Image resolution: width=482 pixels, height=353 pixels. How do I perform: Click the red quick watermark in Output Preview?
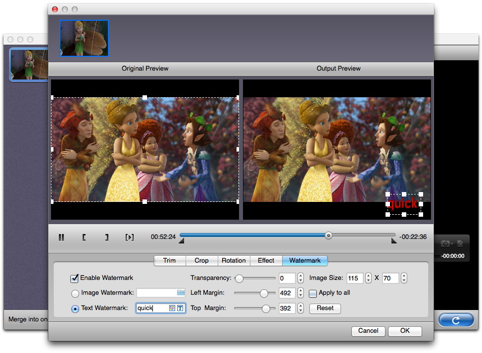click(x=403, y=203)
